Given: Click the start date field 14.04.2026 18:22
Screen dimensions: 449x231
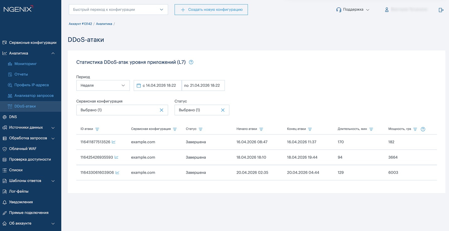Looking at the screenshot, I should point(158,85).
